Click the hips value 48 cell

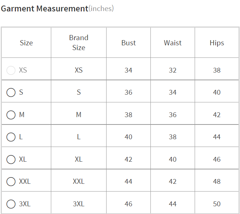coord(217,182)
